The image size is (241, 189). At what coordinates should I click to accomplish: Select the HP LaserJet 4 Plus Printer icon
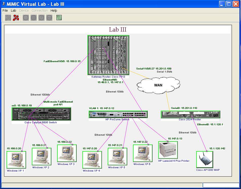168,150
